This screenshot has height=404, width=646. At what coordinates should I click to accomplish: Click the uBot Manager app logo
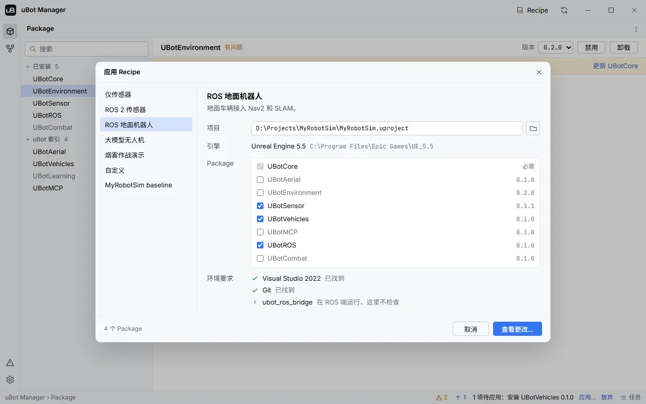[11, 10]
